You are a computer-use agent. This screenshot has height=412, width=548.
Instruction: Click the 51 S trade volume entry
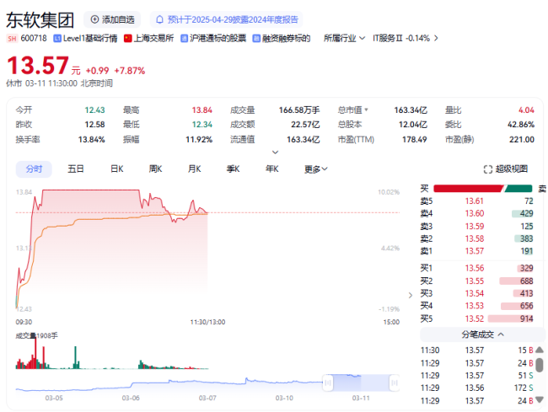[525, 375]
